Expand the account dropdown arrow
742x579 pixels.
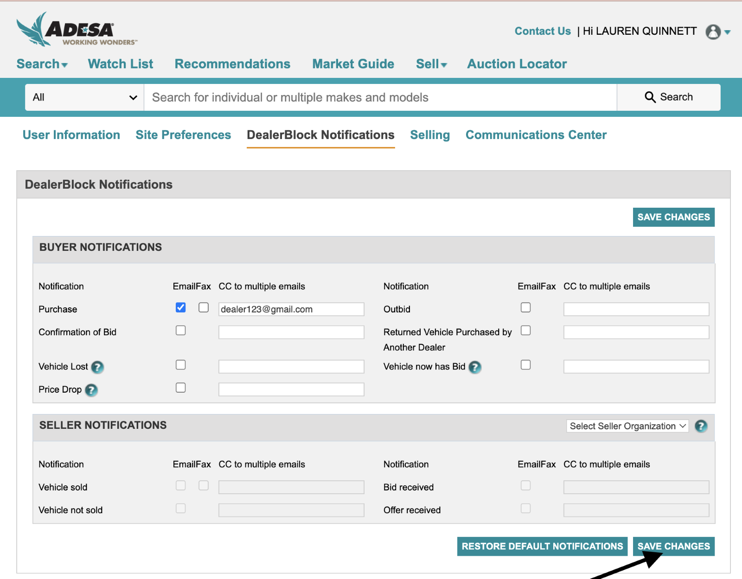727,32
